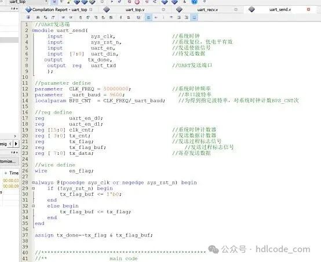
Task: Click the assign keyword on line 37
Action: tap(44, 235)
